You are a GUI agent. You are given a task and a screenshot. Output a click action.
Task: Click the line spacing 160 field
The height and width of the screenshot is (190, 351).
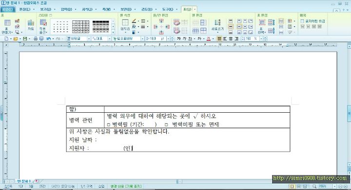(250, 39)
